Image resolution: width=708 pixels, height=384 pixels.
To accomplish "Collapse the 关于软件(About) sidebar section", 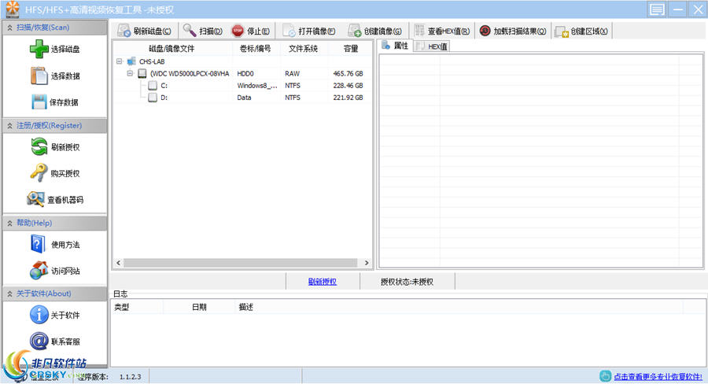I will tap(9, 294).
